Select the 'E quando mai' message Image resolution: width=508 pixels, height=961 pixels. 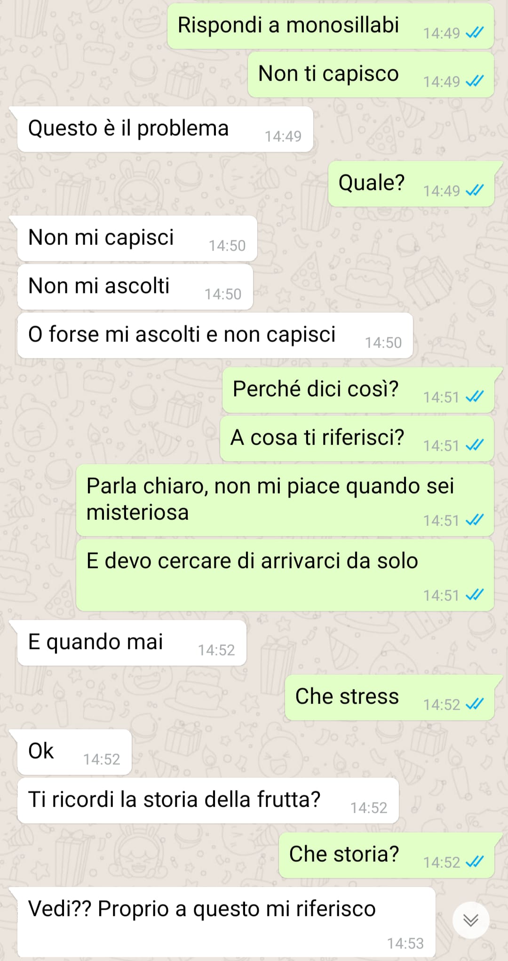click(x=132, y=643)
